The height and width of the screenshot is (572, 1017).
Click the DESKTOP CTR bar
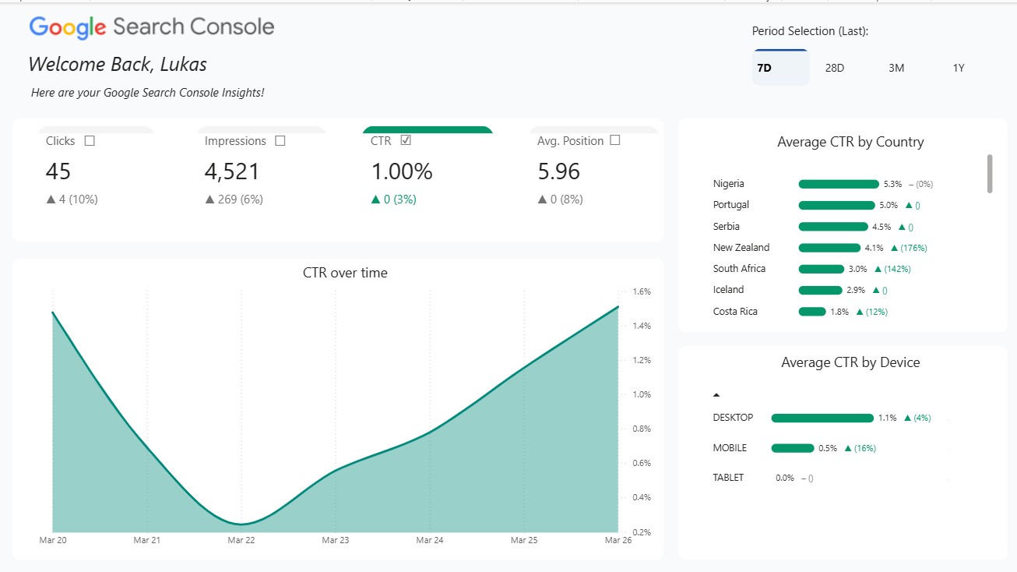(823, 418)
